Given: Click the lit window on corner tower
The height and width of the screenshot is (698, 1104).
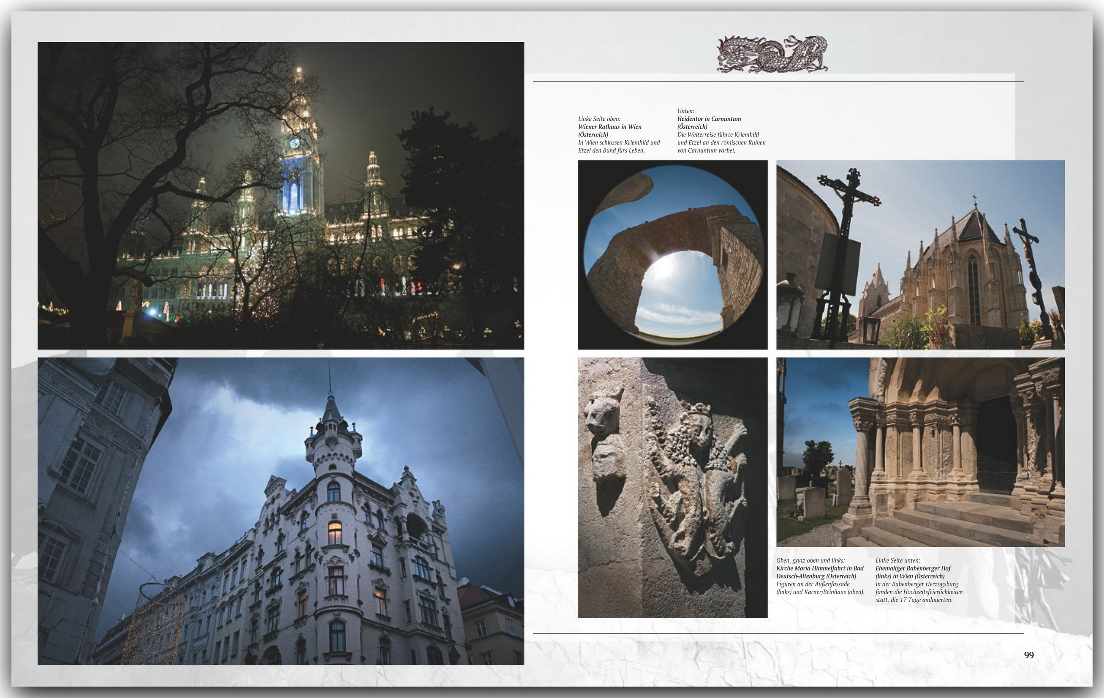Looking at the screenshot, I should (334, 533).
